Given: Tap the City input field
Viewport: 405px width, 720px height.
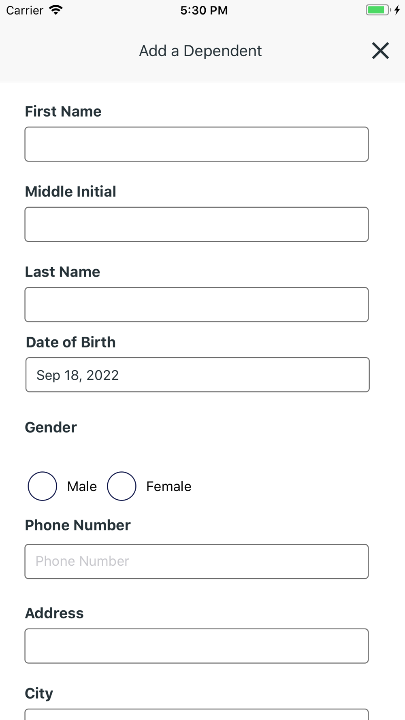Looking at the screenshot, I should pos(196,715).
